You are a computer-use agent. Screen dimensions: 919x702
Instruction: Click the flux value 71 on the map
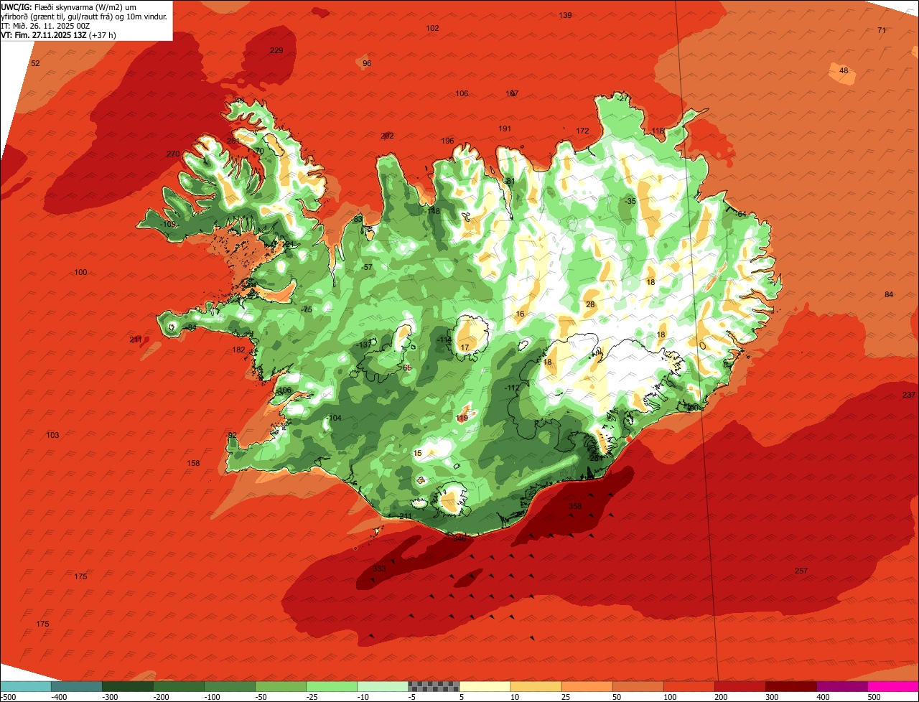point(882,30)
